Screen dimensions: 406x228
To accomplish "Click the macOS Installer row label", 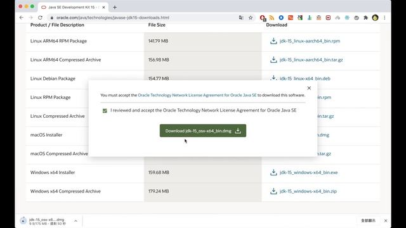I will [46, 135].
